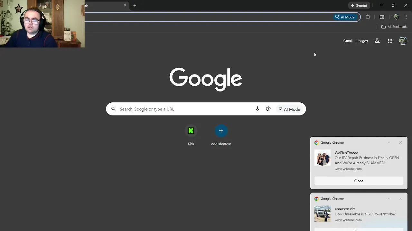412x231 pixels.
Task: Open Google account avatar
Action: [403, 41]
